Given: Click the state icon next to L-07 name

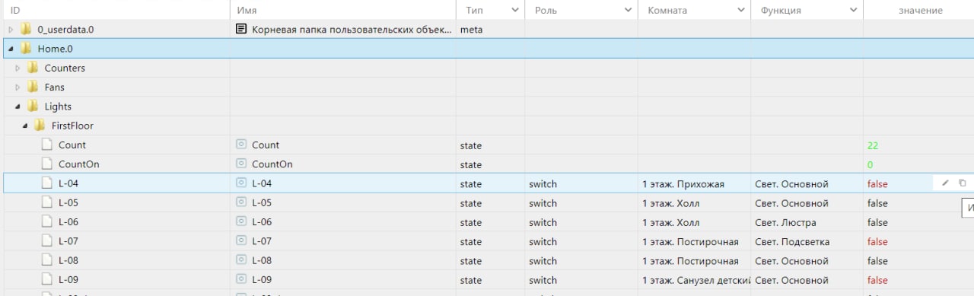Looking at the screenshot, I should point(242,241).
